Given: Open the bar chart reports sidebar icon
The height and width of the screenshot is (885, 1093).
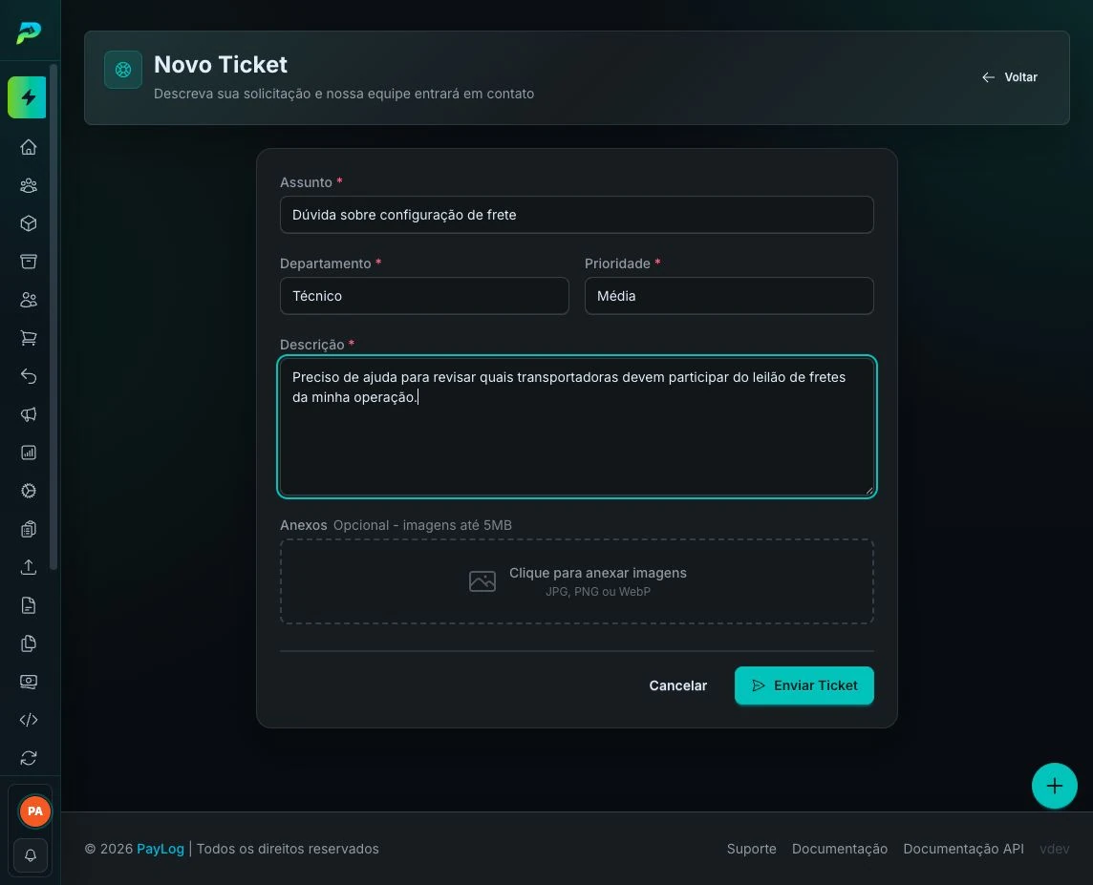Looking at the screenshot, I should tap(29, 453).
